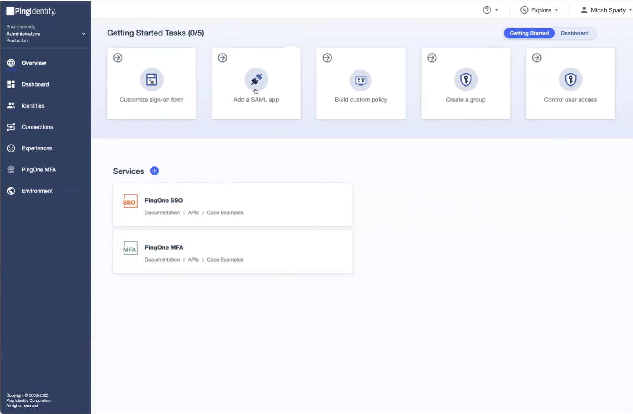Switch to the Dashboard view toggle

click(574, 33)
